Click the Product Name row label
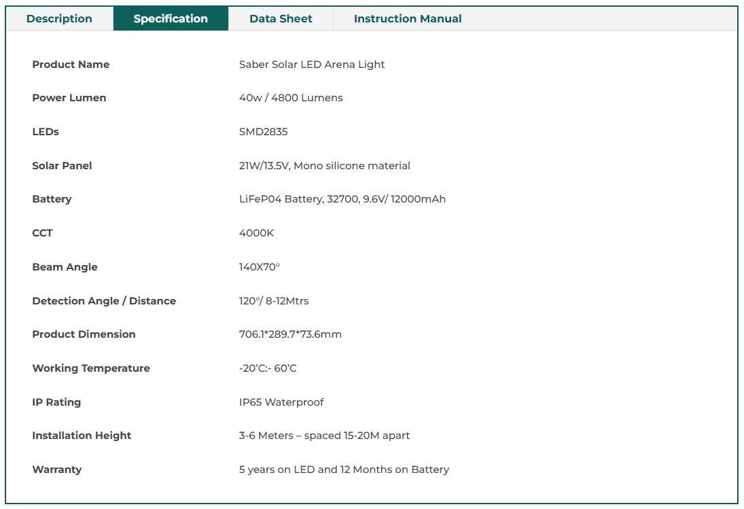The image size is (744, 509). [x=71, y=65]
